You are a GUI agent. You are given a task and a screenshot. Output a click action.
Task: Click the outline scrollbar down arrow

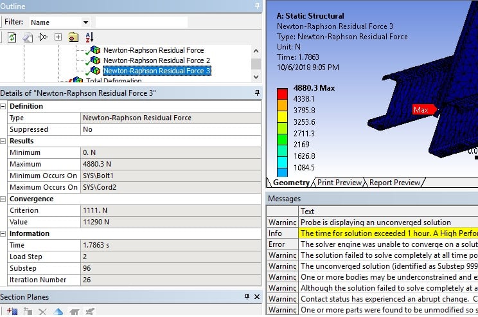256,77
